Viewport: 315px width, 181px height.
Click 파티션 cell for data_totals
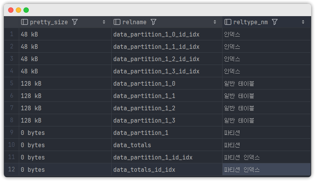(266, 145)
